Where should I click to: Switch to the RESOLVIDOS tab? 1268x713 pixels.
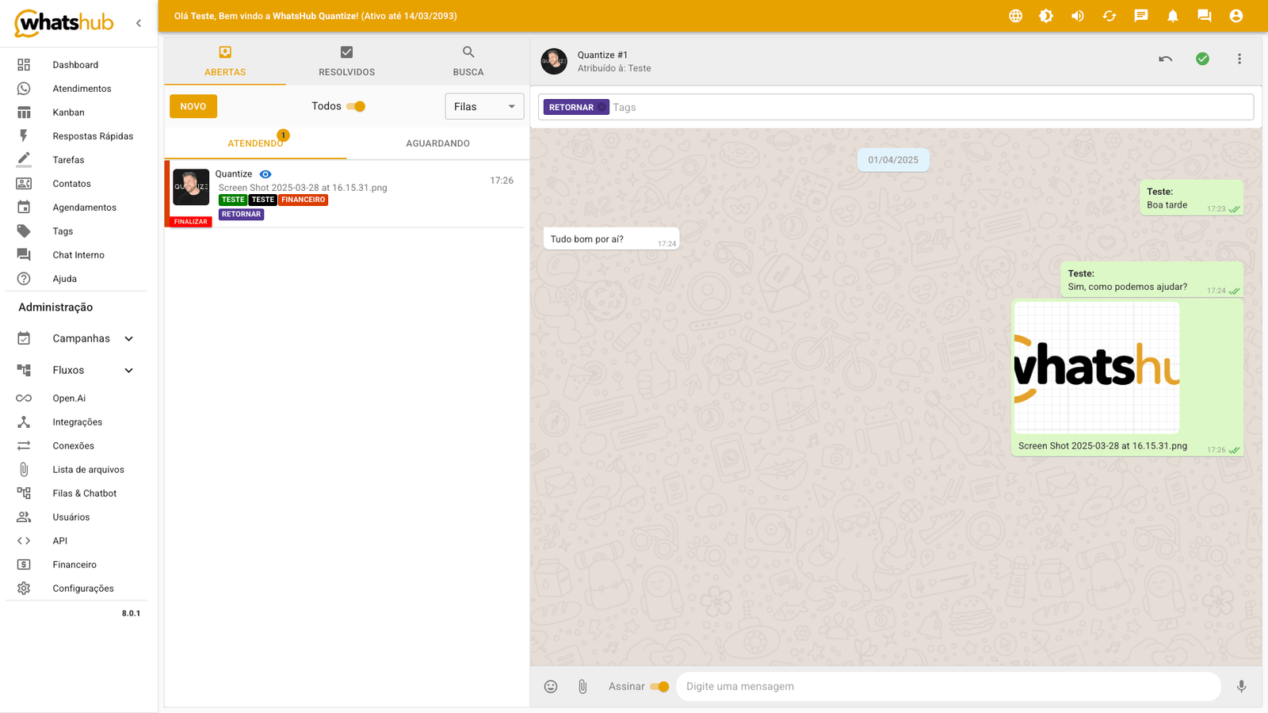(x=346, y=61)
